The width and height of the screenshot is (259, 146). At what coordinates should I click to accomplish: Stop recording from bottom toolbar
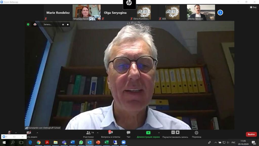[x=178, y=132]
